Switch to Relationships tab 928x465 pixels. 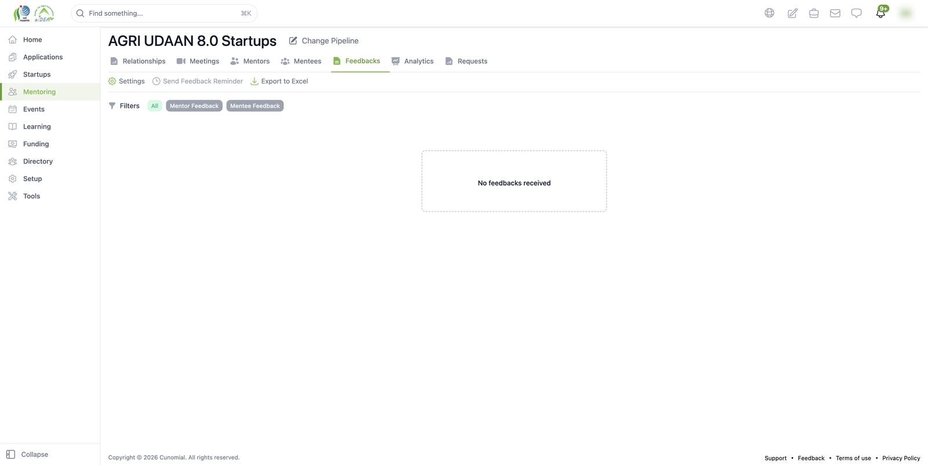pyautogui.click(x=138, y=61)
